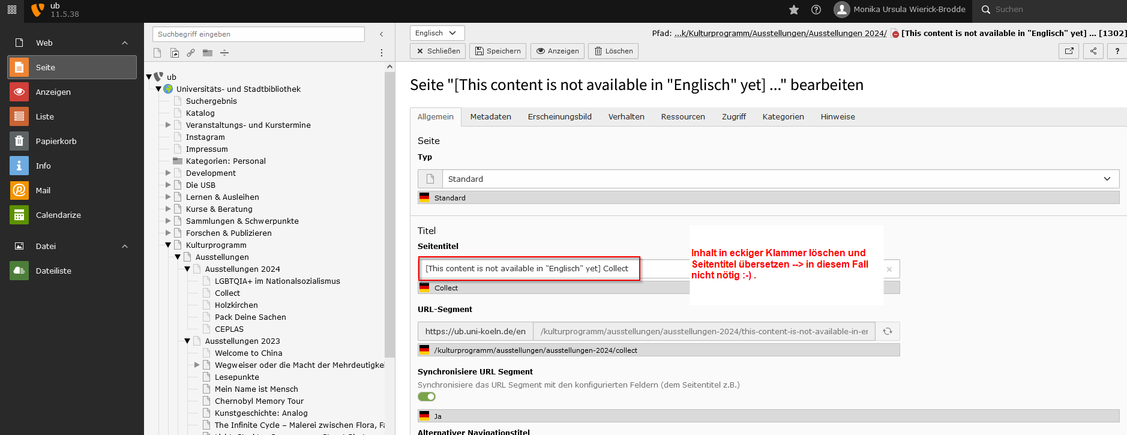Click the URL-Segment path input field

click(704, 331)
